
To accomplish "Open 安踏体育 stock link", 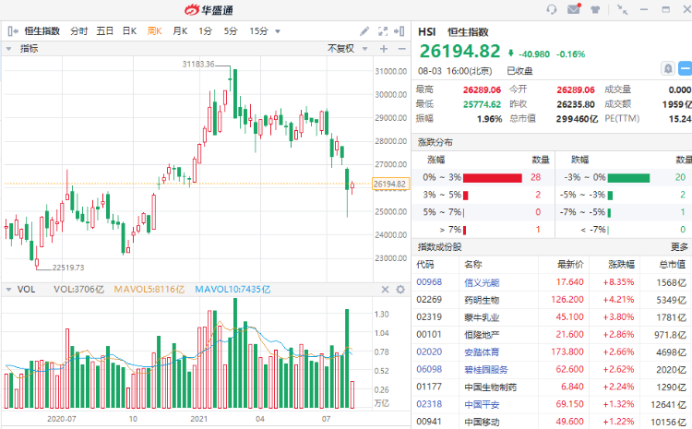I will pos(482,352).
